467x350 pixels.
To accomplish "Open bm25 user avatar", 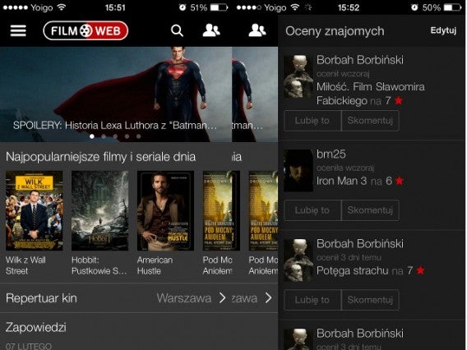I will [298, 171].
